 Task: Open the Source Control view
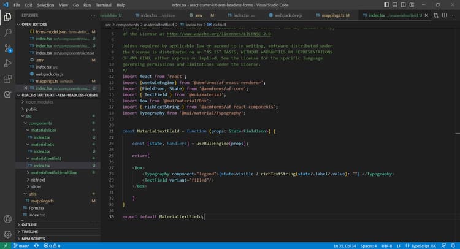click(8, 47)
